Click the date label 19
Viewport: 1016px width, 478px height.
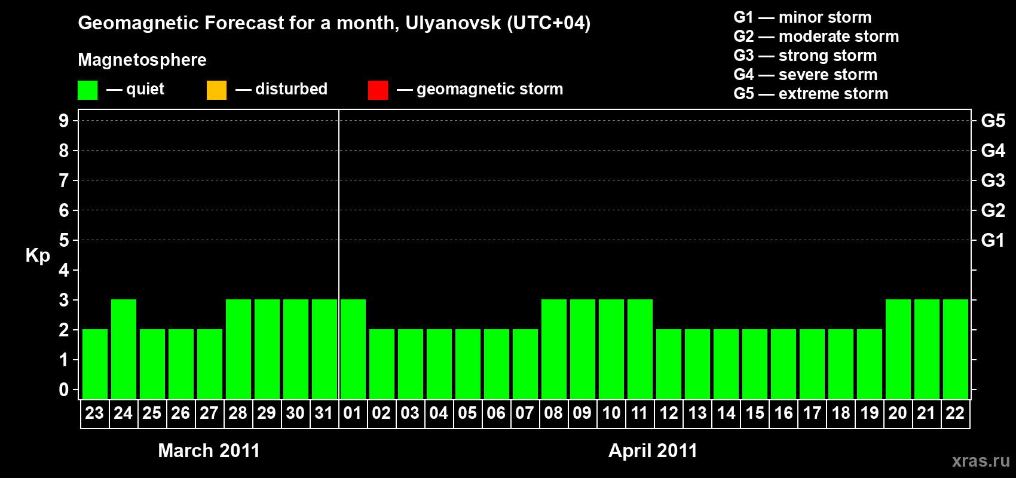(x=870, y=413)
